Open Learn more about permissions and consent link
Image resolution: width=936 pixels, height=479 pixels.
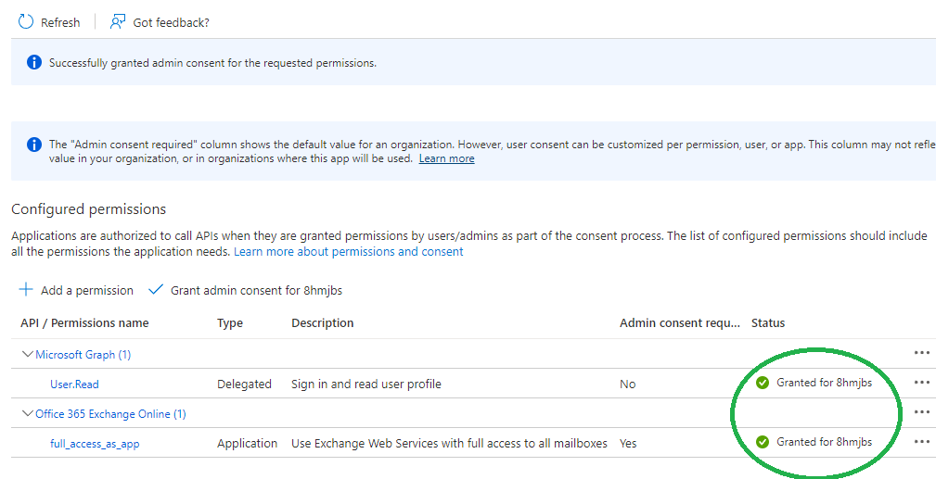pos(349,252)
